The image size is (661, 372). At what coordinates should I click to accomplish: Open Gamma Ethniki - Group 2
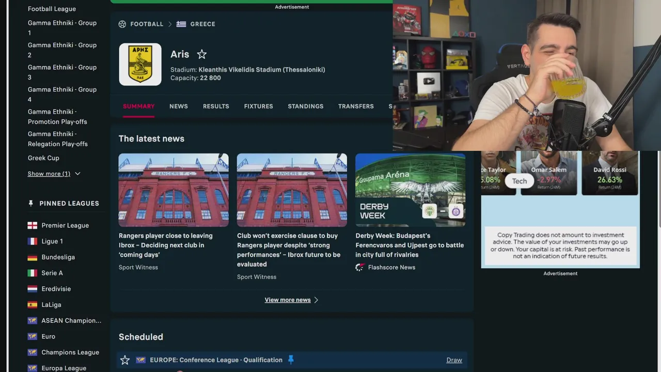pos(62,50)
